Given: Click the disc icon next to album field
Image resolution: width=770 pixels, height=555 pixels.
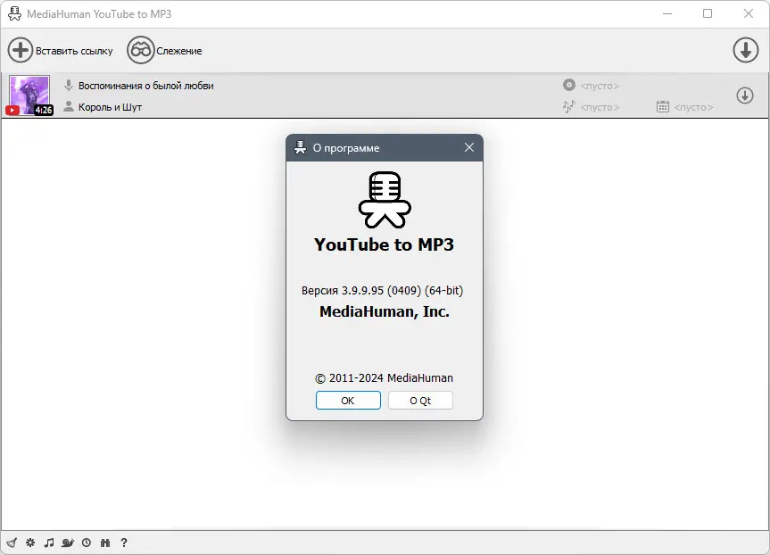Looking at the screenshot, I should pos(568,85).
